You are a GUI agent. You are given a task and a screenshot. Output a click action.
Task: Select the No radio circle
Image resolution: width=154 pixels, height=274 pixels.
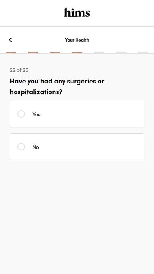click(21, 147)
